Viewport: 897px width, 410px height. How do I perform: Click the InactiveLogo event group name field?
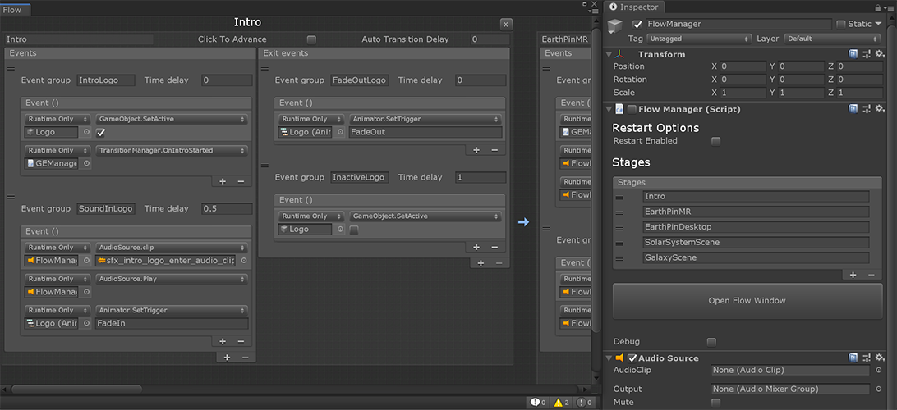(360, 177)
